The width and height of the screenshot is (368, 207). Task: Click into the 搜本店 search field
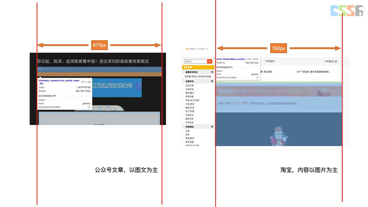[195, 61]
